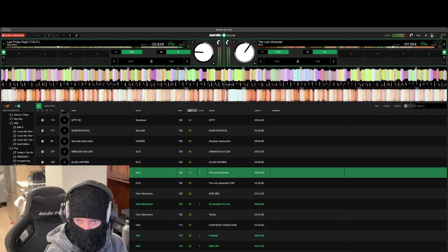This screenshot has width=448, height=252.
Task: Toggle AUTO loop on deck 2
Action: click(x=277, y=61)
